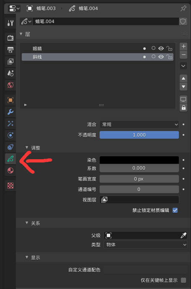Open the 混合 blend mode dropdown

139,124
